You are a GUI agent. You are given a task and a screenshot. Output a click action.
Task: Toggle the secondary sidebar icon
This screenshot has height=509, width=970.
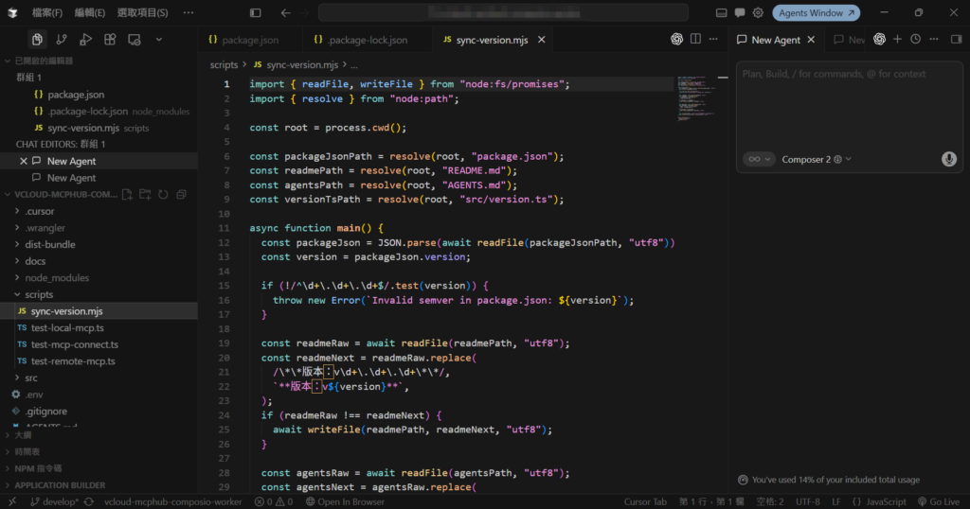[x=957, y=39]
